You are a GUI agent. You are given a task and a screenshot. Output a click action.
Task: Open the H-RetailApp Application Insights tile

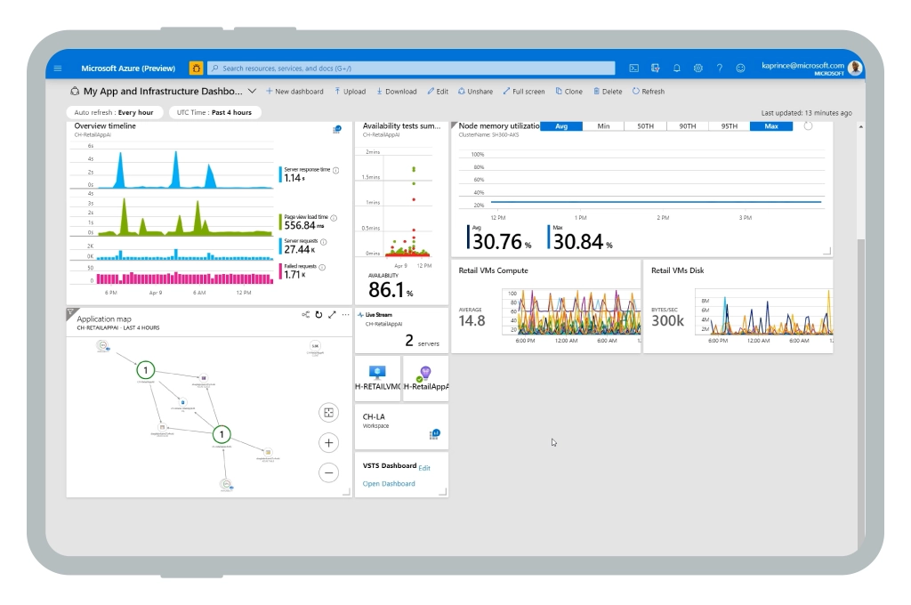coord(425,378)
